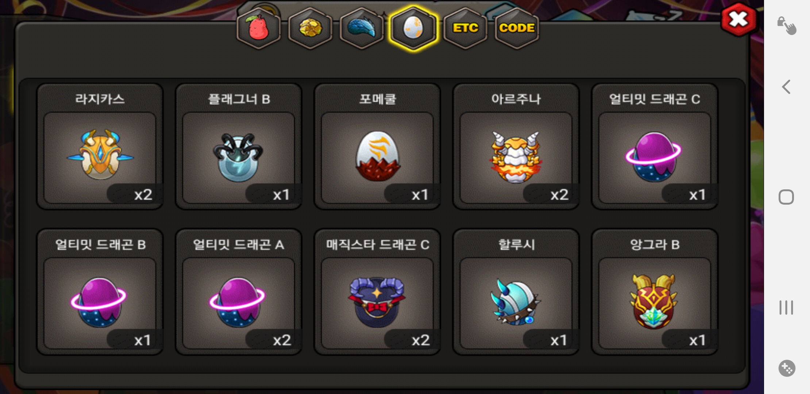The image size is (810, 394).
Task: Open the game controller tools icon
Action: pos(787,368)
